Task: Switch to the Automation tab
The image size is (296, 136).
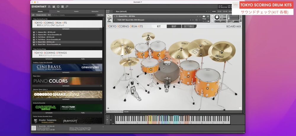Action: click(x=95, y=12)
